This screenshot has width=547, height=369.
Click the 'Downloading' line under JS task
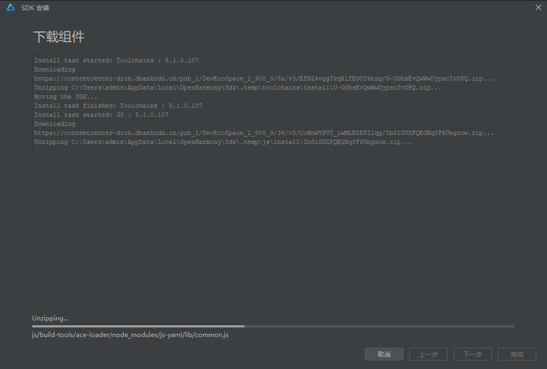[55, 124]
